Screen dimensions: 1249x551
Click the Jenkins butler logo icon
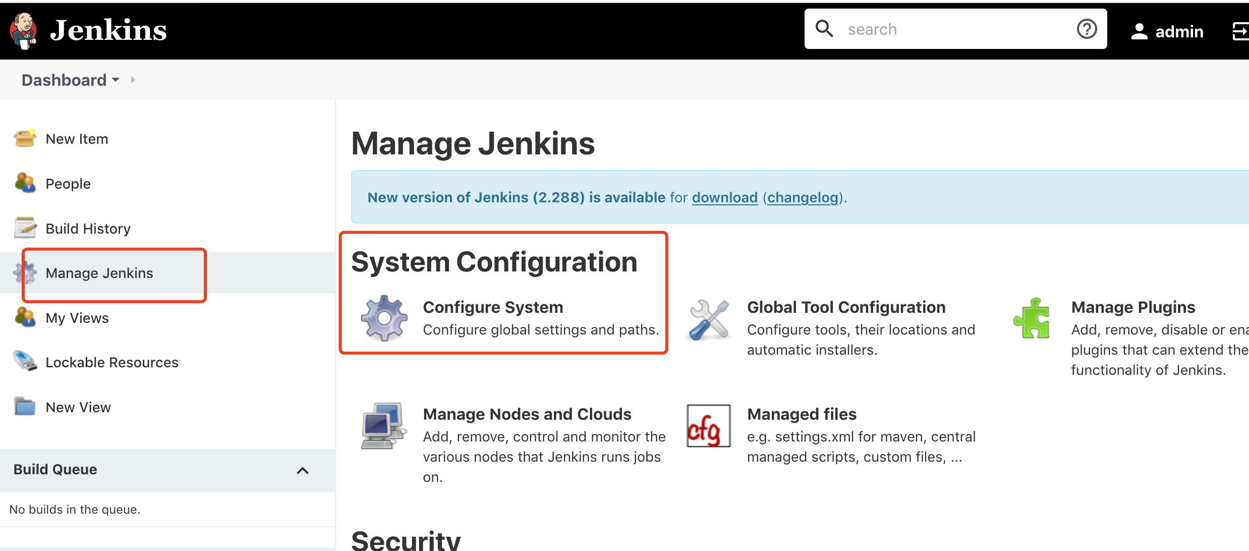pos(23,30)
